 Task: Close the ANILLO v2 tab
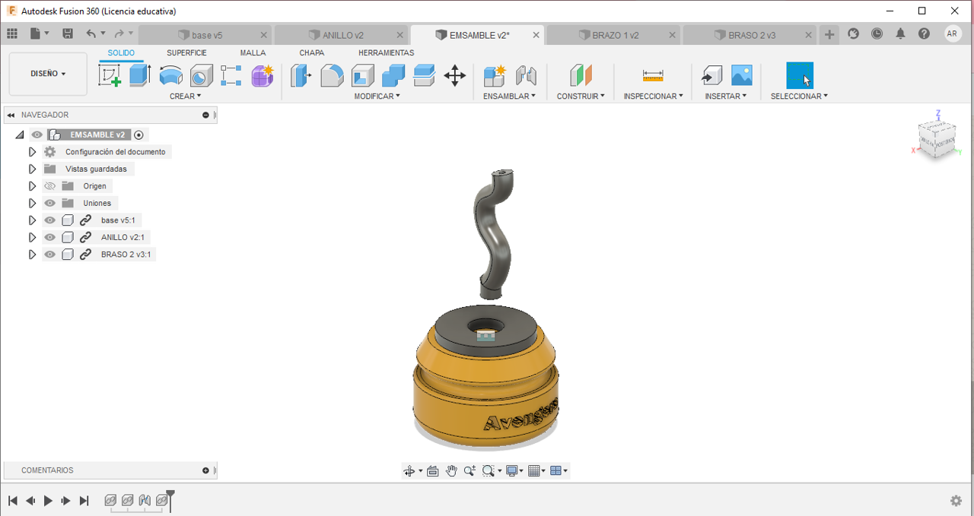[400, 35]
